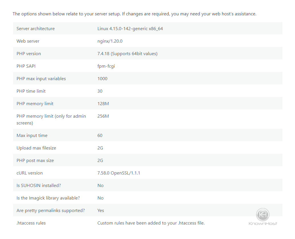Click the PHP max input variables 1000 value

[x=102, y=79]
